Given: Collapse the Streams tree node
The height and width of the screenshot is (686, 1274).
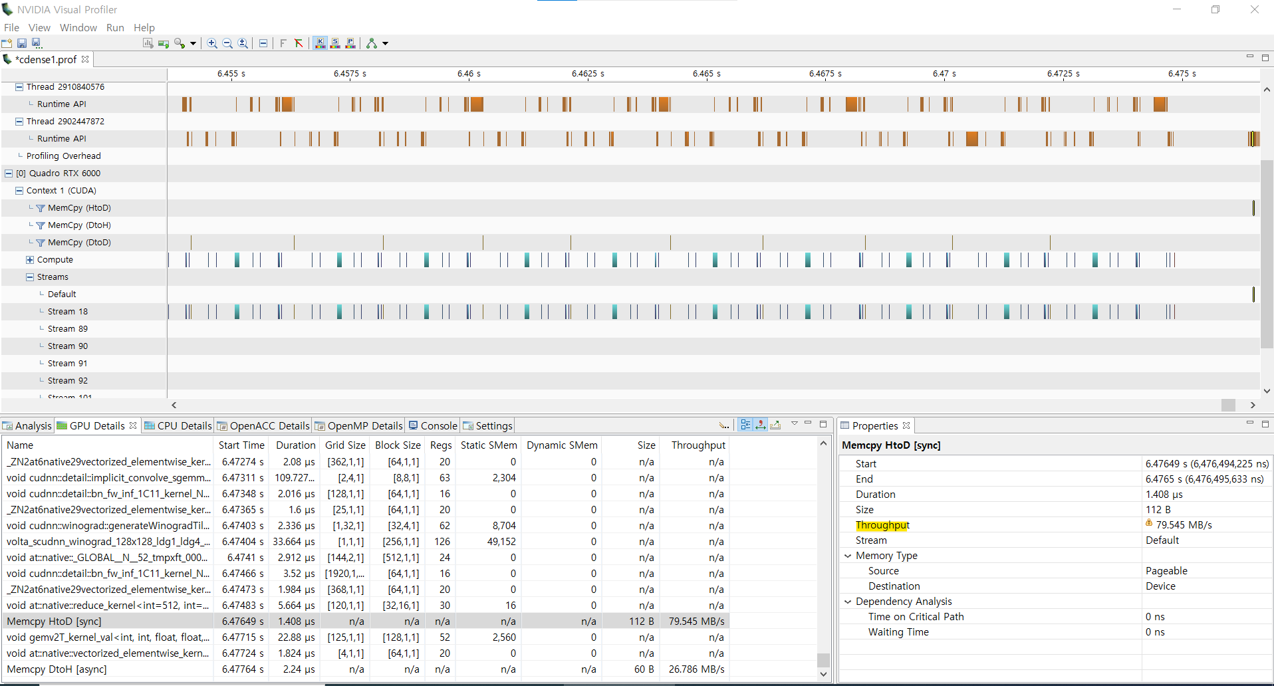Looking at the screenshot, I should (x=30, y=277).
